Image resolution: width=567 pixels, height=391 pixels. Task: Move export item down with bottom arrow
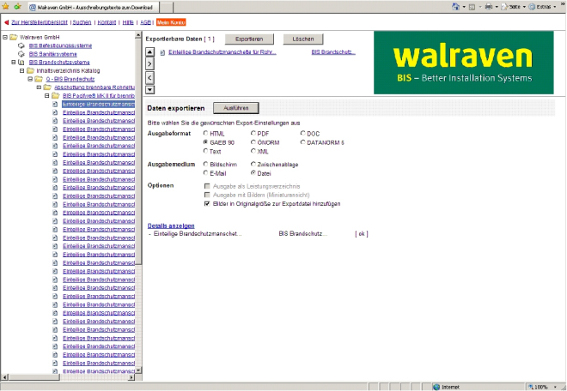coord(149,90)
